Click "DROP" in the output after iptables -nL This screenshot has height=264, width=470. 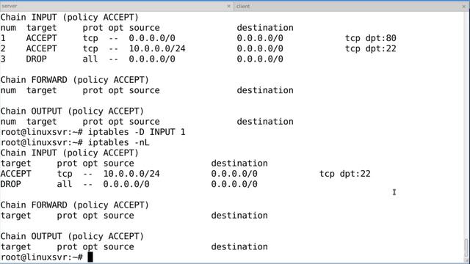(10, 184)
